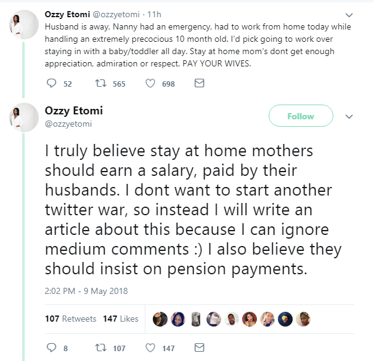Like the top tweet with 698 likes
This screenshot has width=374, height=361.
point(150,84)
